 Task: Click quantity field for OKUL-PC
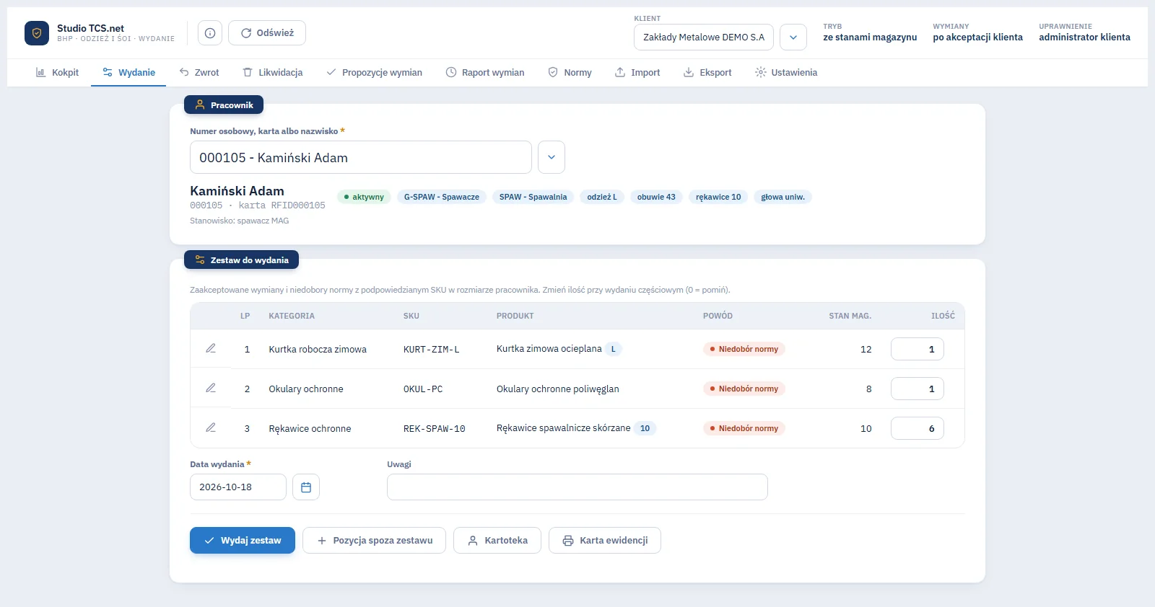pyautogui.click(x=918, y=389)
